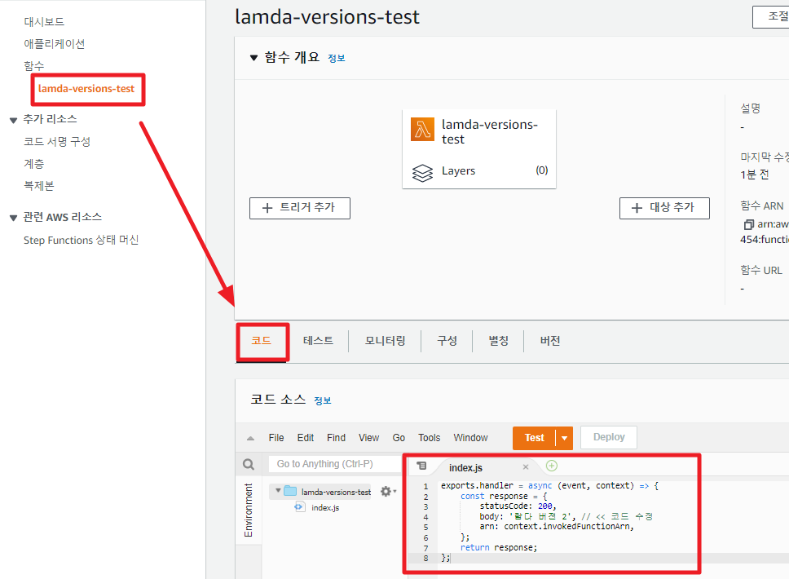Viewport: 789px width, 579px height.
Task: Click the search magnifier icon in editor
Action: tap(249, 464)
